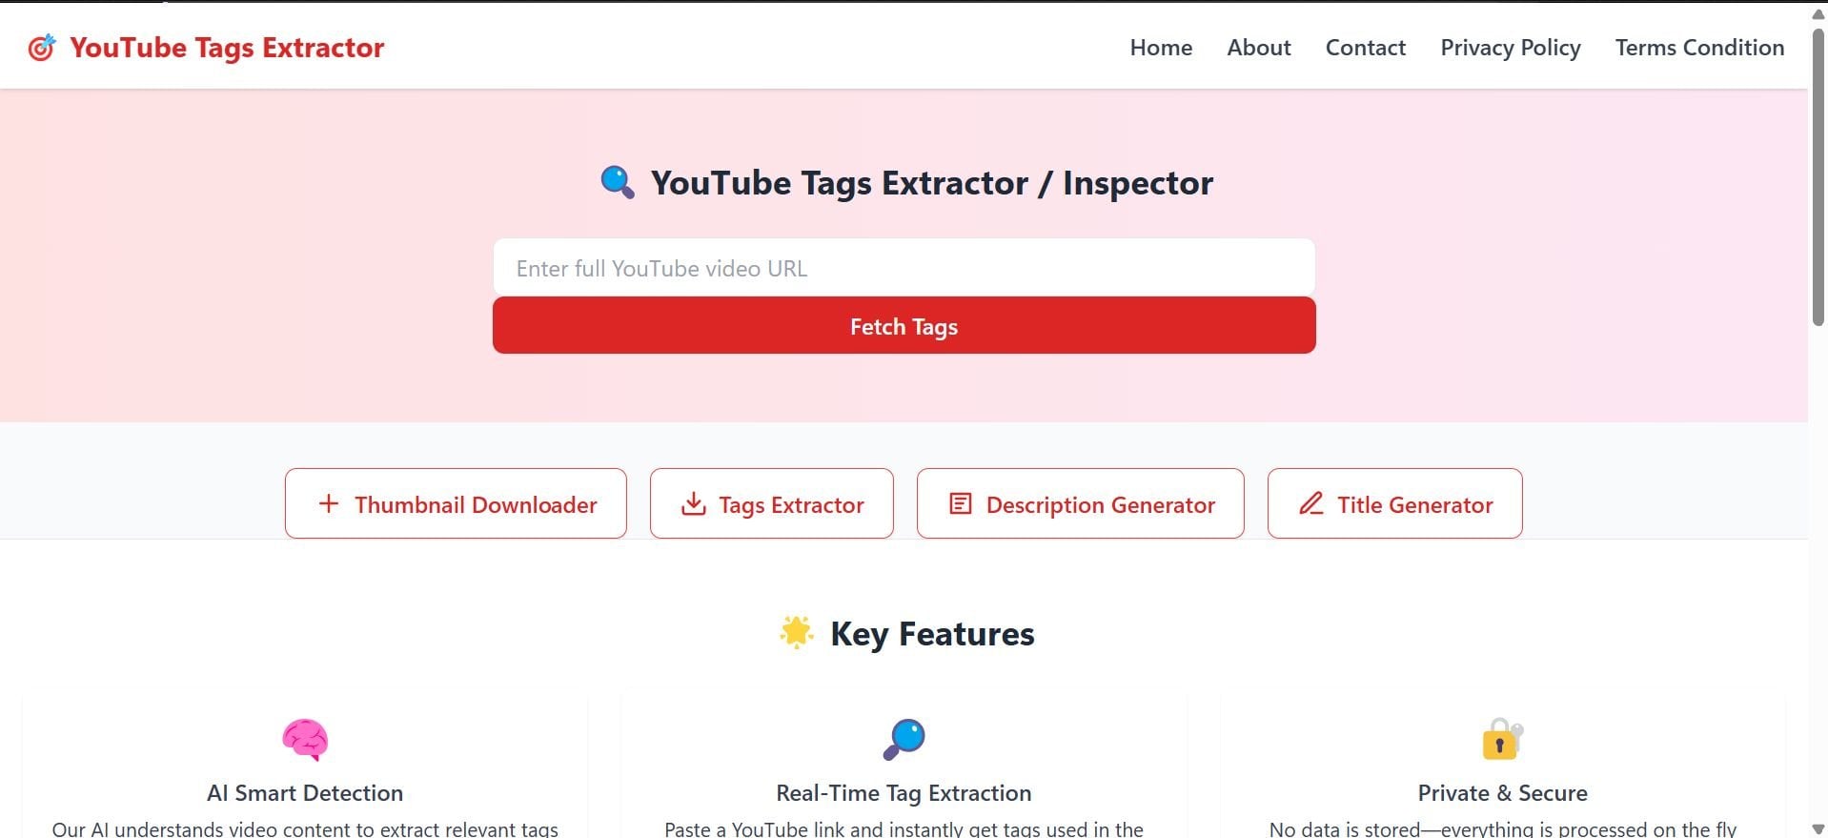Click the pencil icon on Title Generator
The width and height of the screenshot is (1828, 838).
click(x=1312, y=503)
